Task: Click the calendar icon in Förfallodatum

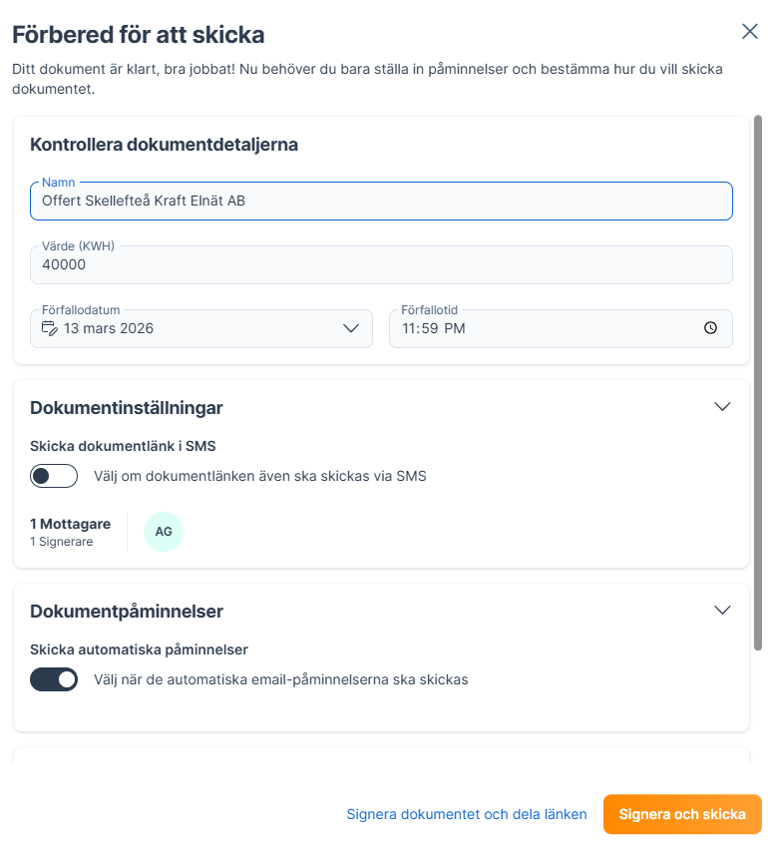Action: tap(50, 328)
